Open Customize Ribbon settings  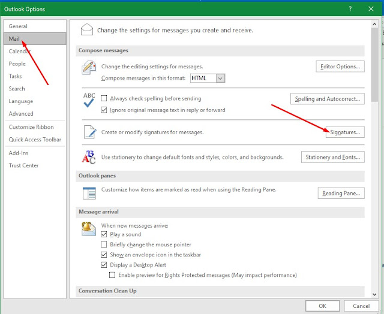35,127
